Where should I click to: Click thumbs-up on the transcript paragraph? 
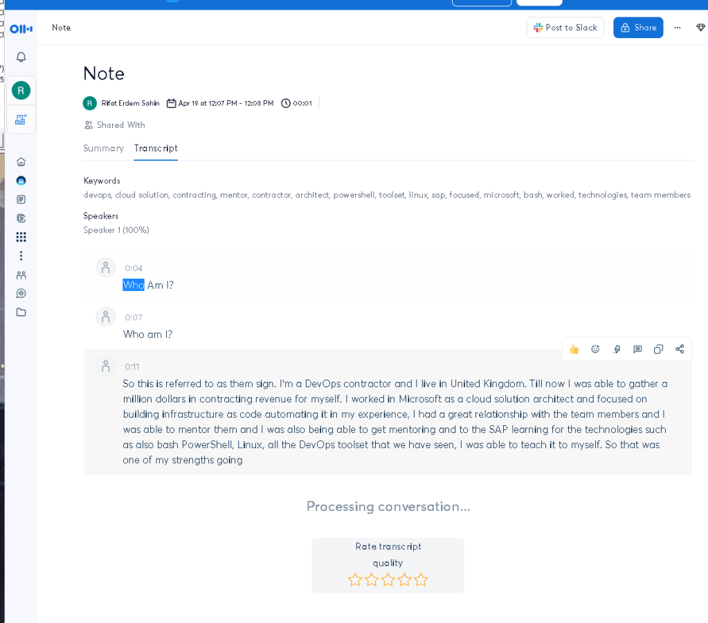[574, 349]
